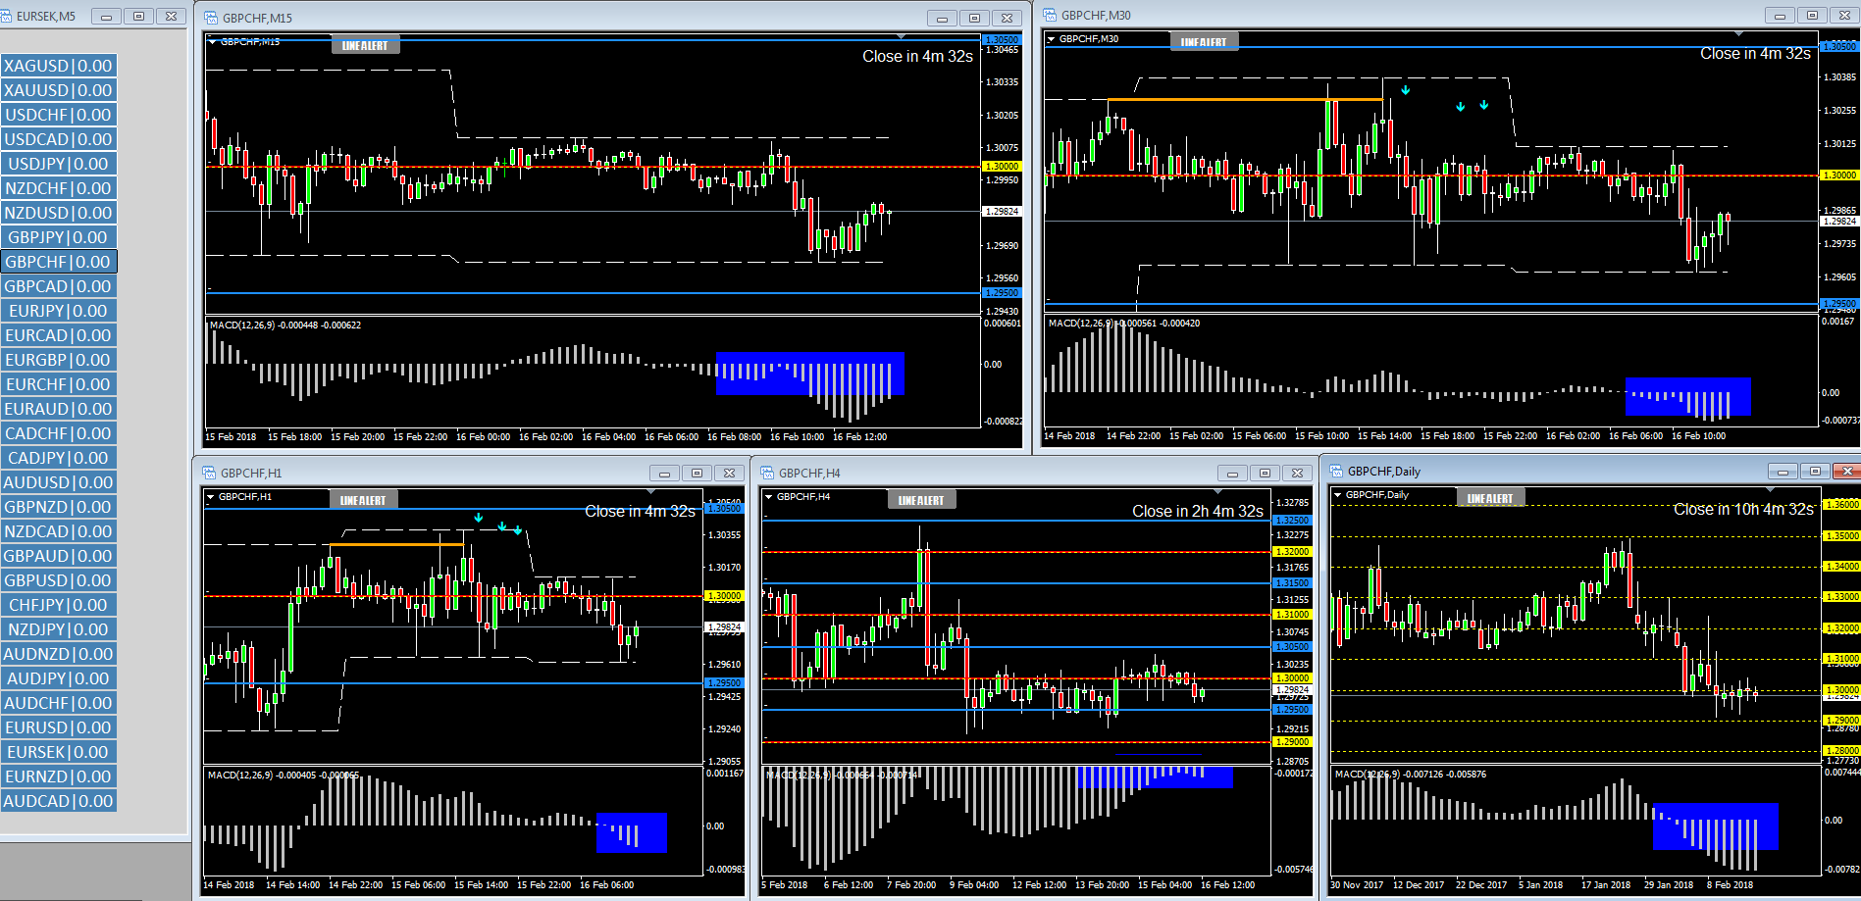Select the XAGUSD symbol button
Screen dimensions: 1861x901
coord(59,66)
